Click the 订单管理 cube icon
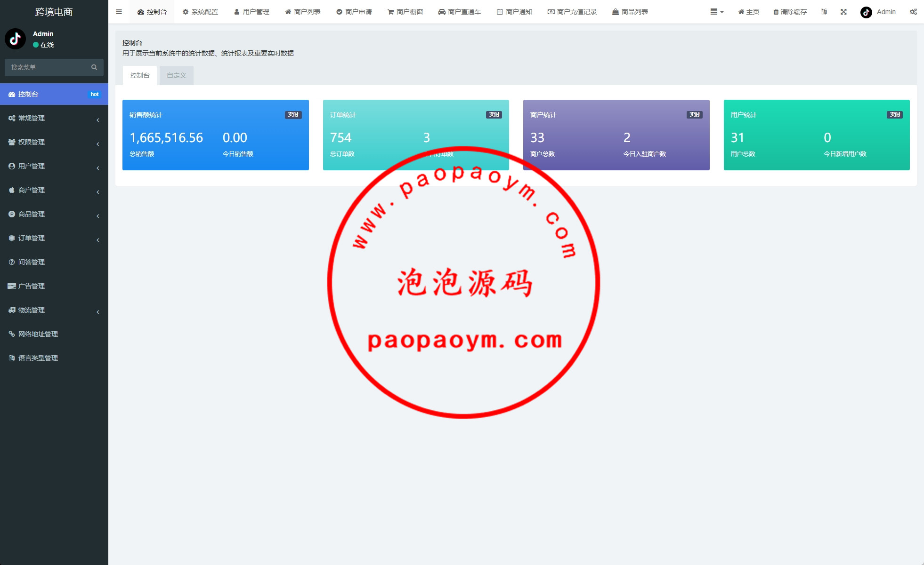The height and width of the screenshot is (565, 924). tap(12, 238)
